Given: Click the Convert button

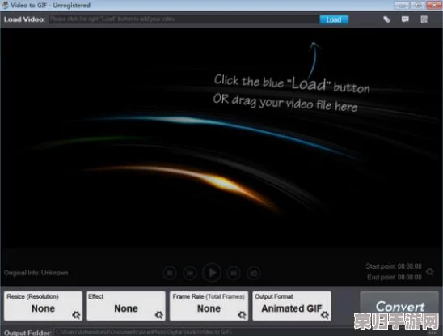Looking at the screenshot, I should (x=399, y=307).
